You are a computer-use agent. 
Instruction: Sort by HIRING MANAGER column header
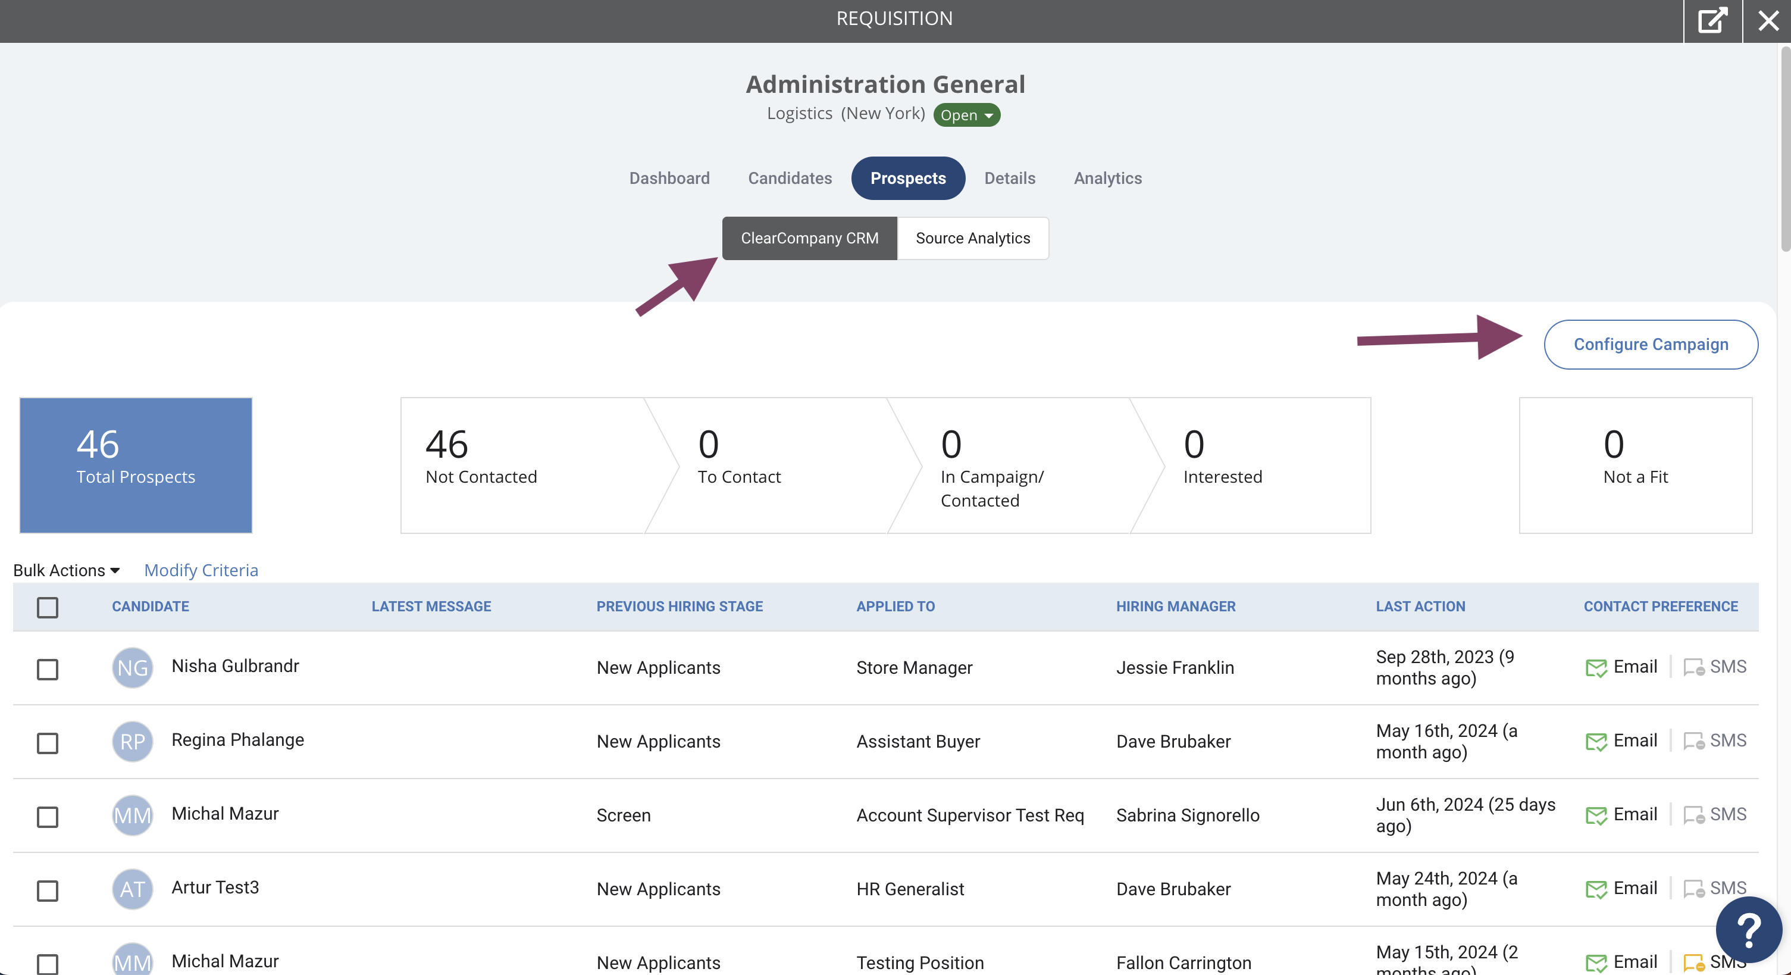(1176, 607)
